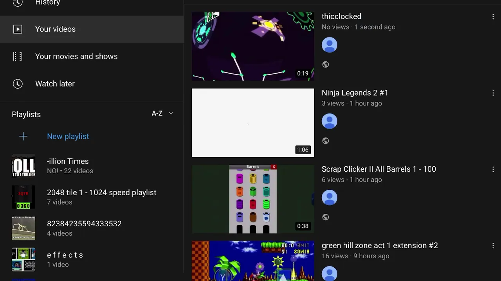Click the public globe icon under thicclocked
501x281 pixels.
[x=326, y=64]
